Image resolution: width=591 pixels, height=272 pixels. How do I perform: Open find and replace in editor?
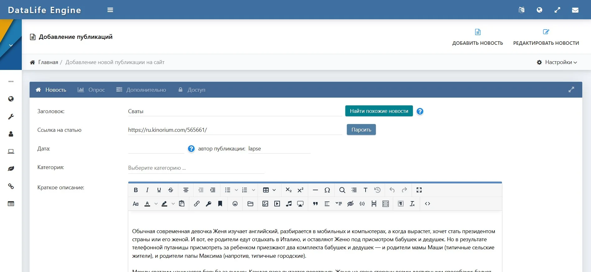coord(342,190)
